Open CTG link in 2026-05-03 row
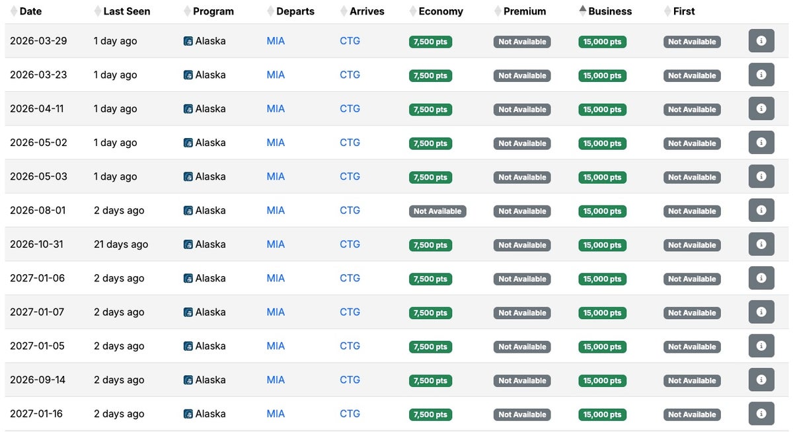This screenshot has height=432, width=793. click(x=350, y=176)
